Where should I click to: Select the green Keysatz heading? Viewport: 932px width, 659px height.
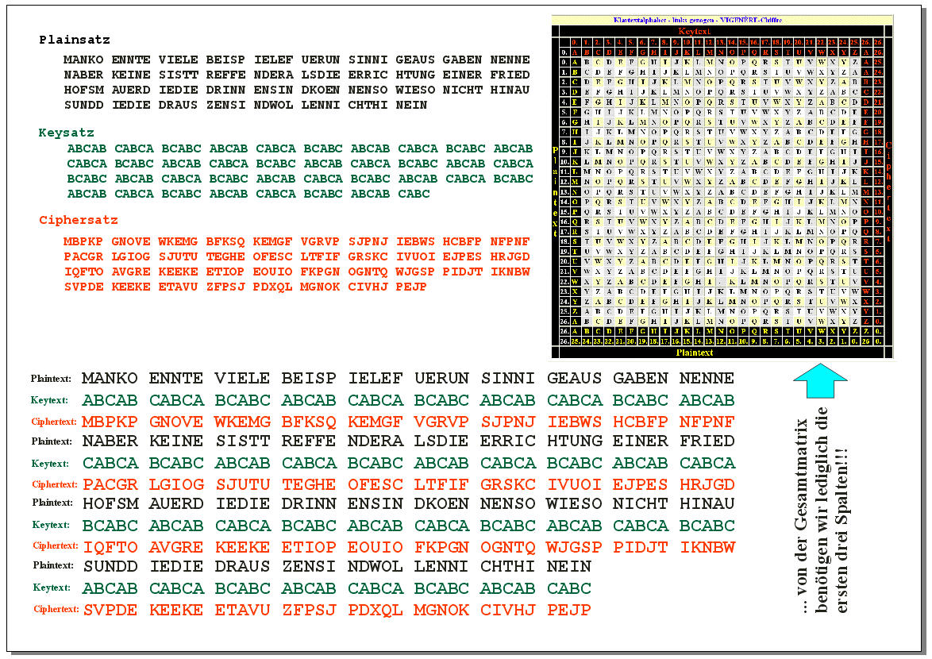(x=66, y=133)
